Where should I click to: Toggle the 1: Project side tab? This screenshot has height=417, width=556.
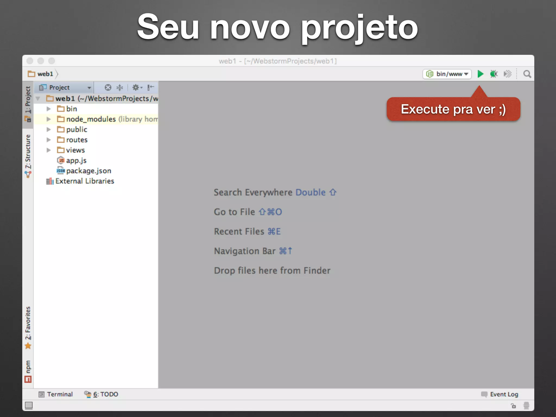click(28, 104)
